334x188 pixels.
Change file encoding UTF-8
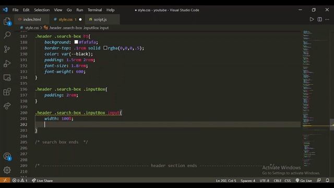pos(265,181)
